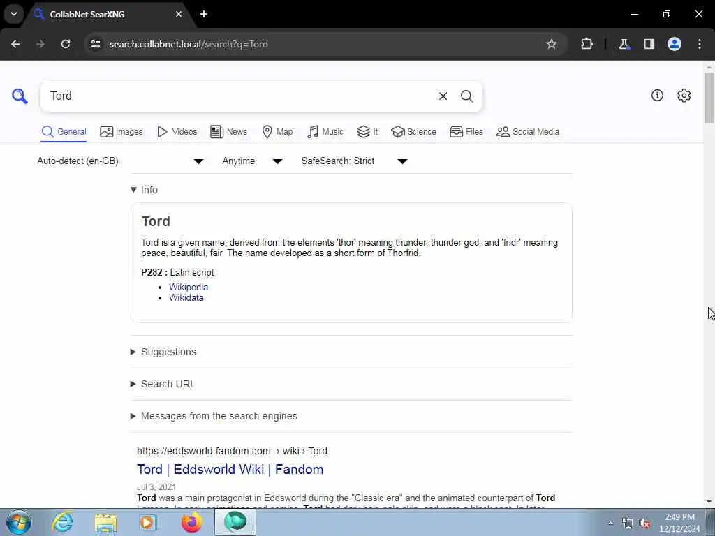The height and width of the screenshot is (536, 715).
Task: Select the General search category
Action: [x=64, y=132]
